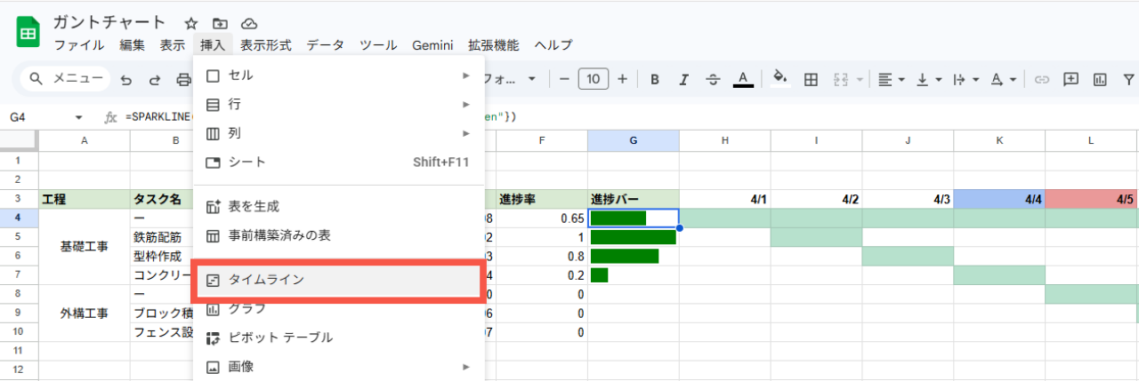Expand the vertical align dropdown
1139x381 pixels.
click(x=928, y=79)
